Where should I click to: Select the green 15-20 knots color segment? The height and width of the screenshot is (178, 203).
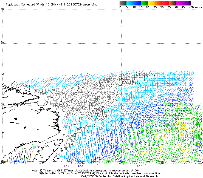(144, 3)
